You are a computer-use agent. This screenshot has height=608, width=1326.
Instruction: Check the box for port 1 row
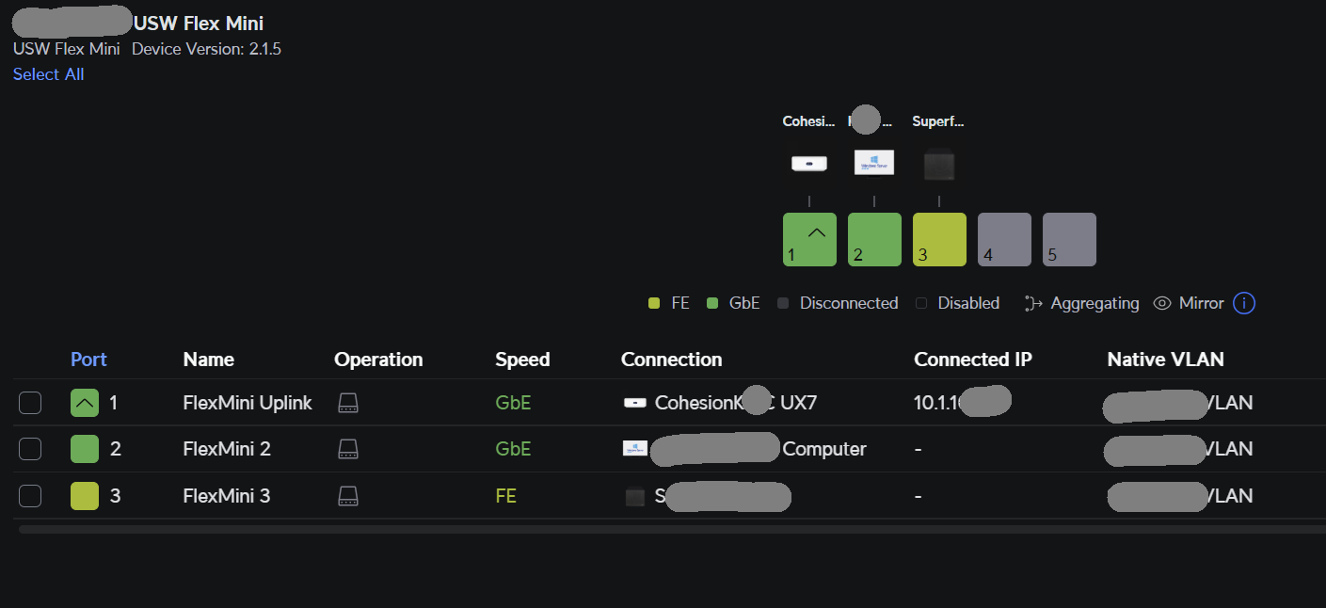30,403
